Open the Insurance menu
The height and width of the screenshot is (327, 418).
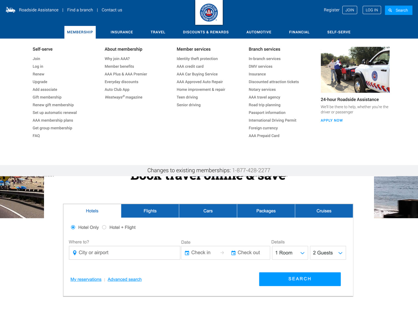click(122, 32)
